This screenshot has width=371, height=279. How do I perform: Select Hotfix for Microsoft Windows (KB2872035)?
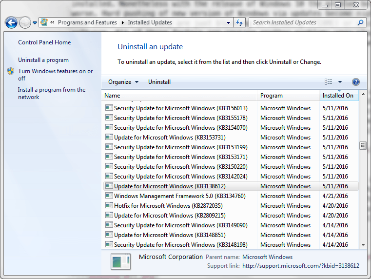tap(231, 206)
